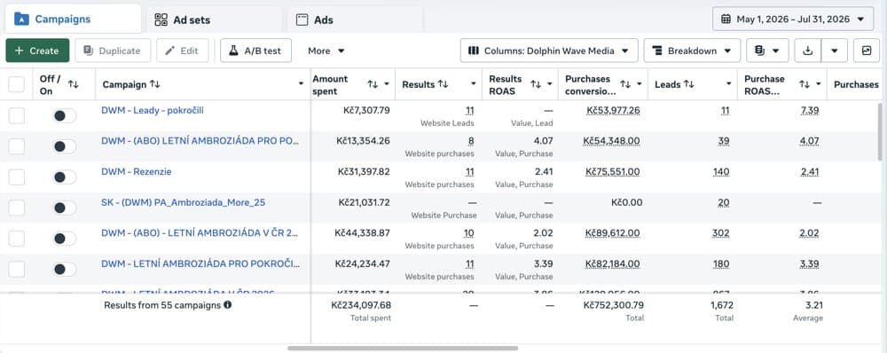Image resolution: width=887 pixels, height=353 pixels.
Task: Click the 302 leads value
Action: tap(720, 233)
